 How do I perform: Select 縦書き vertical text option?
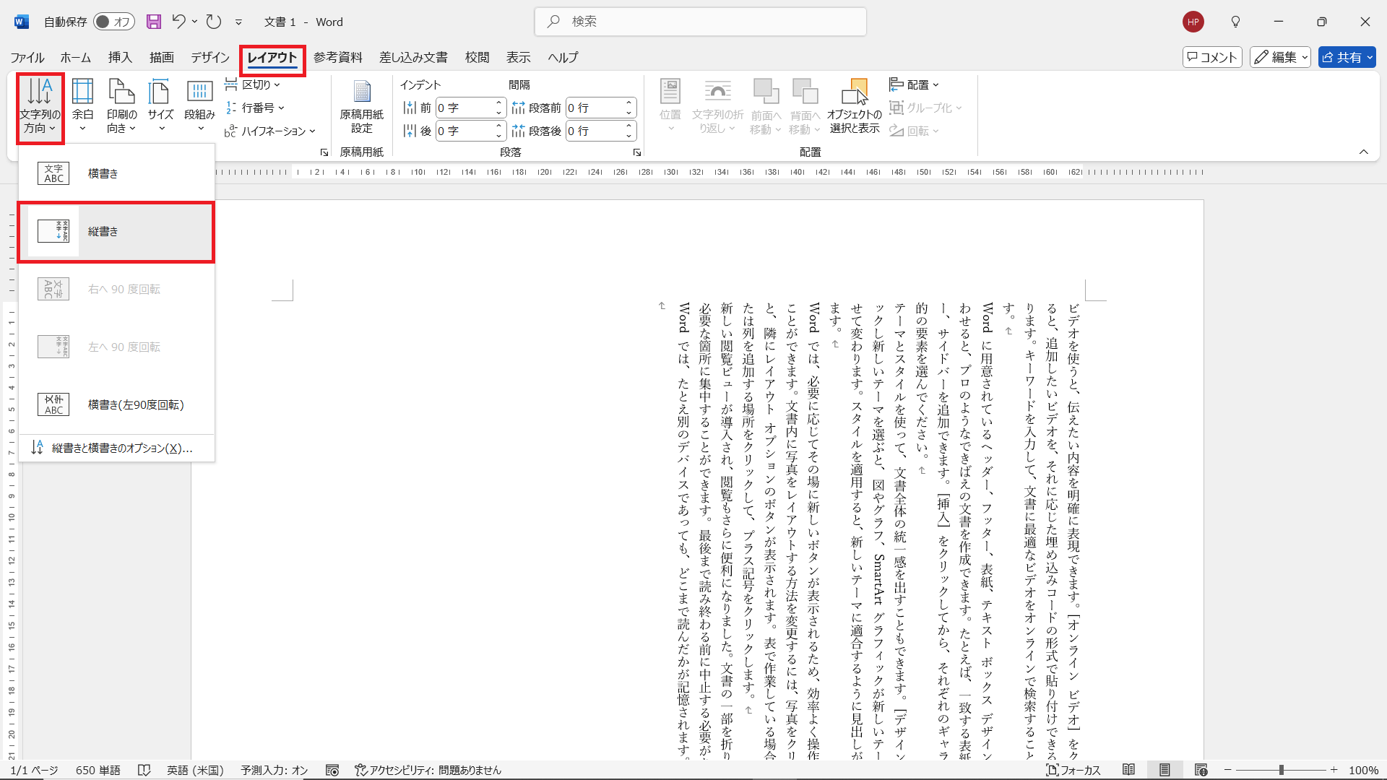(116, 232)
